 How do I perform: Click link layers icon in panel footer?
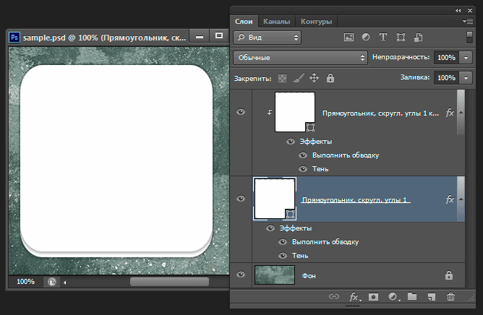[334, 296]
